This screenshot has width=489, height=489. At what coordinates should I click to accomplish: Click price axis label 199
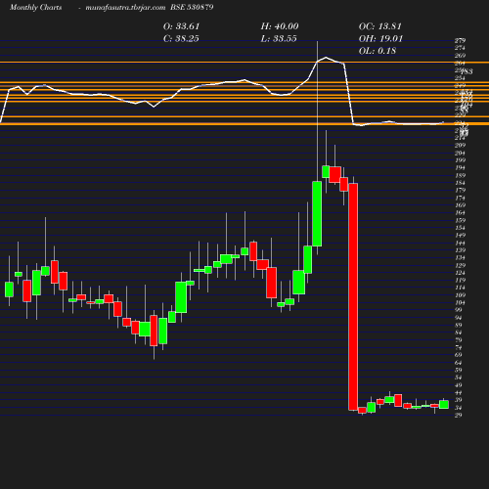click(x=460, y=160)
